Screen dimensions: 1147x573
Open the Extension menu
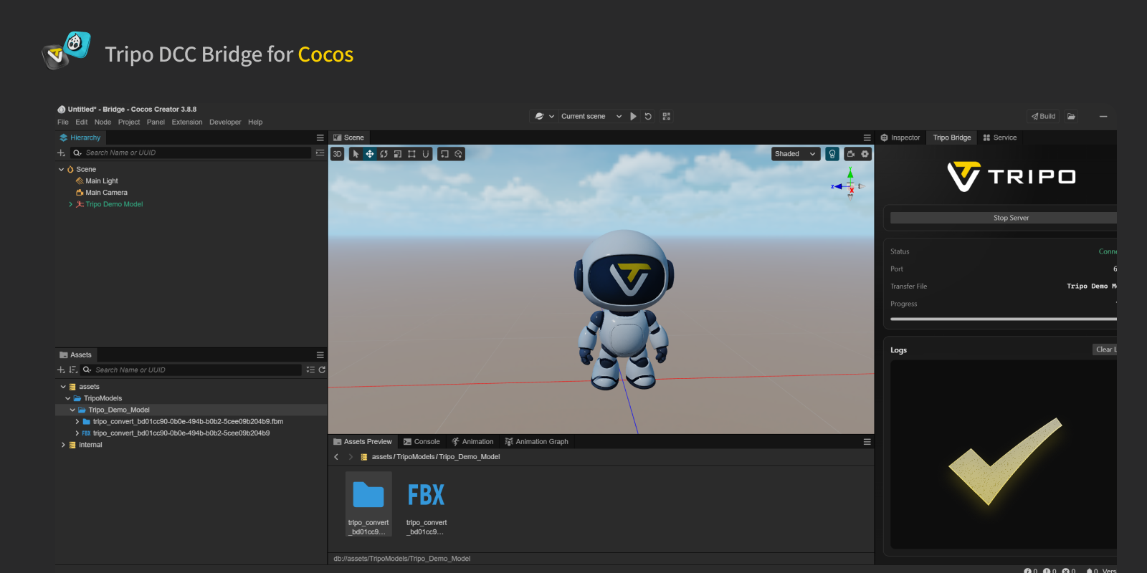pos(187,122)
